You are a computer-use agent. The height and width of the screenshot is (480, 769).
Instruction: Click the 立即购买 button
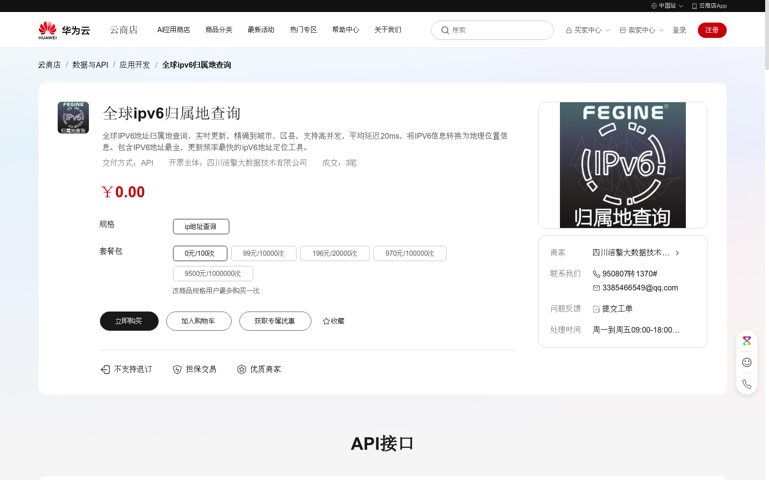pyautogui.click(x=129, y=321)
